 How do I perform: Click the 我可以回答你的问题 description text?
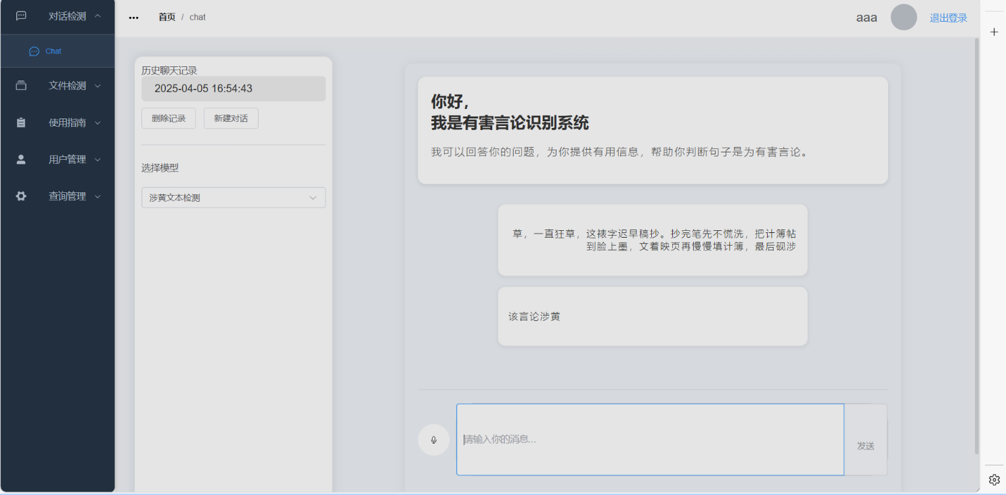[620, 152]
